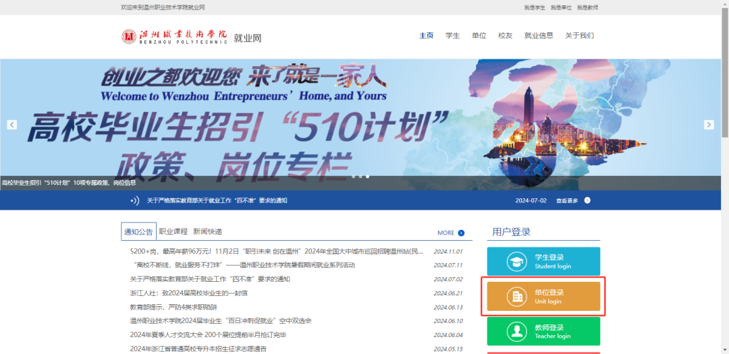Click the blue arrow next to MORE
Screen dimensions: 729x354
(x=461, y=233)
